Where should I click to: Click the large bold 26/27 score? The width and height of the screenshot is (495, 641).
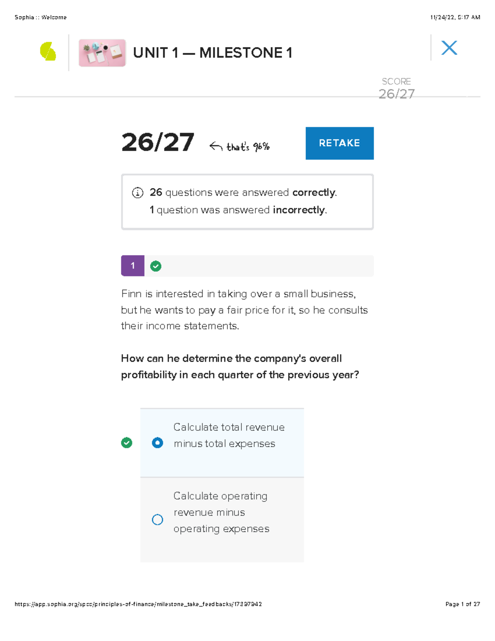[x=158, y=142]
